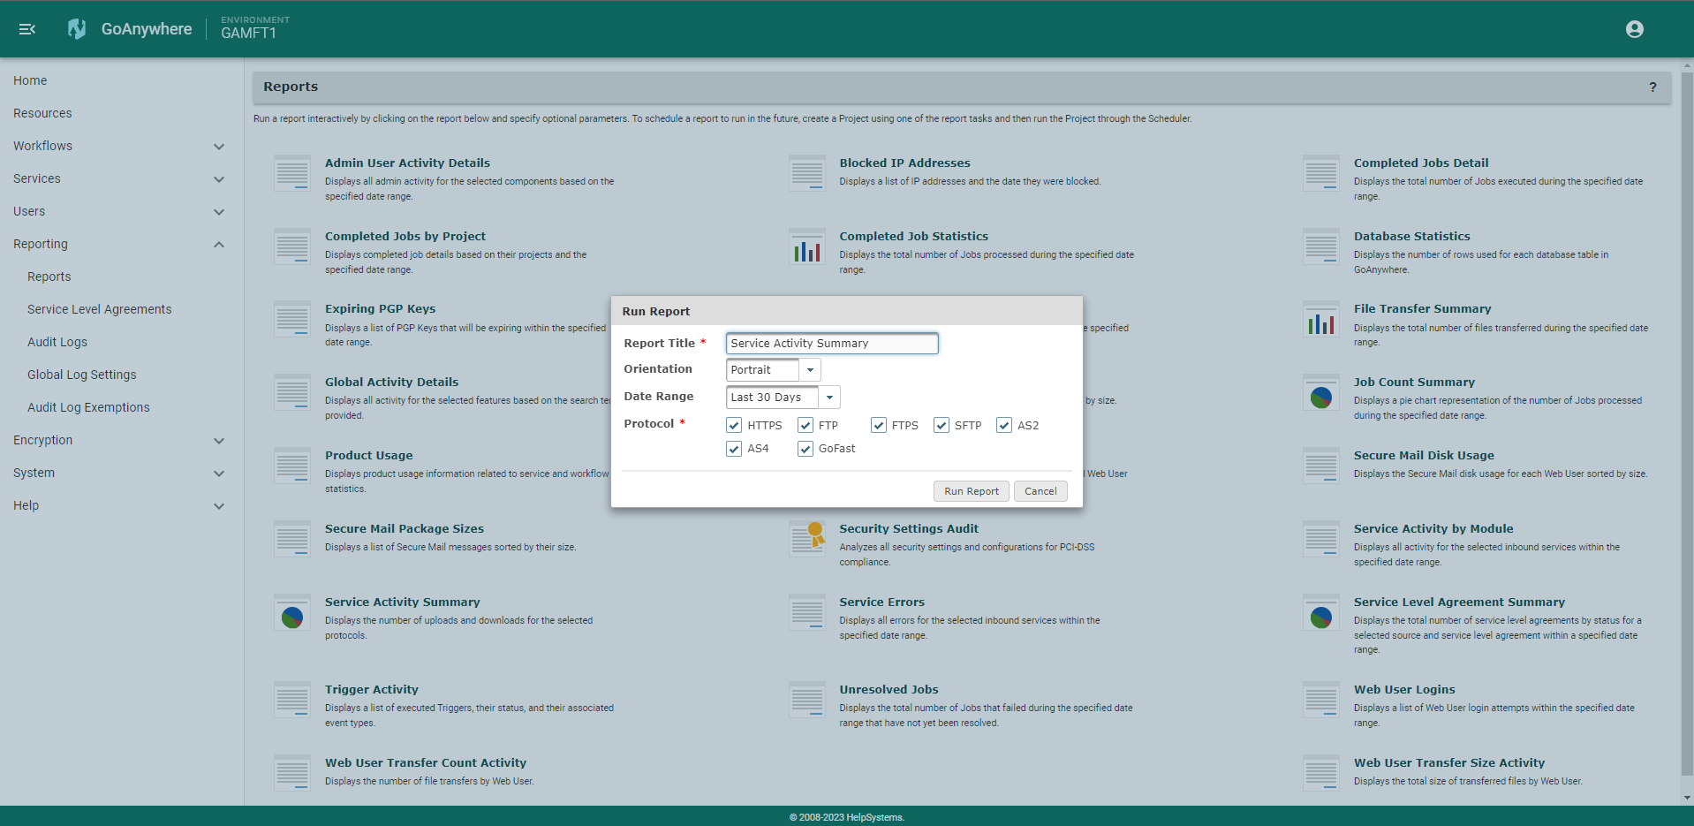
Task: Click the Global Activity Details report icon
Action: point(291,392)
